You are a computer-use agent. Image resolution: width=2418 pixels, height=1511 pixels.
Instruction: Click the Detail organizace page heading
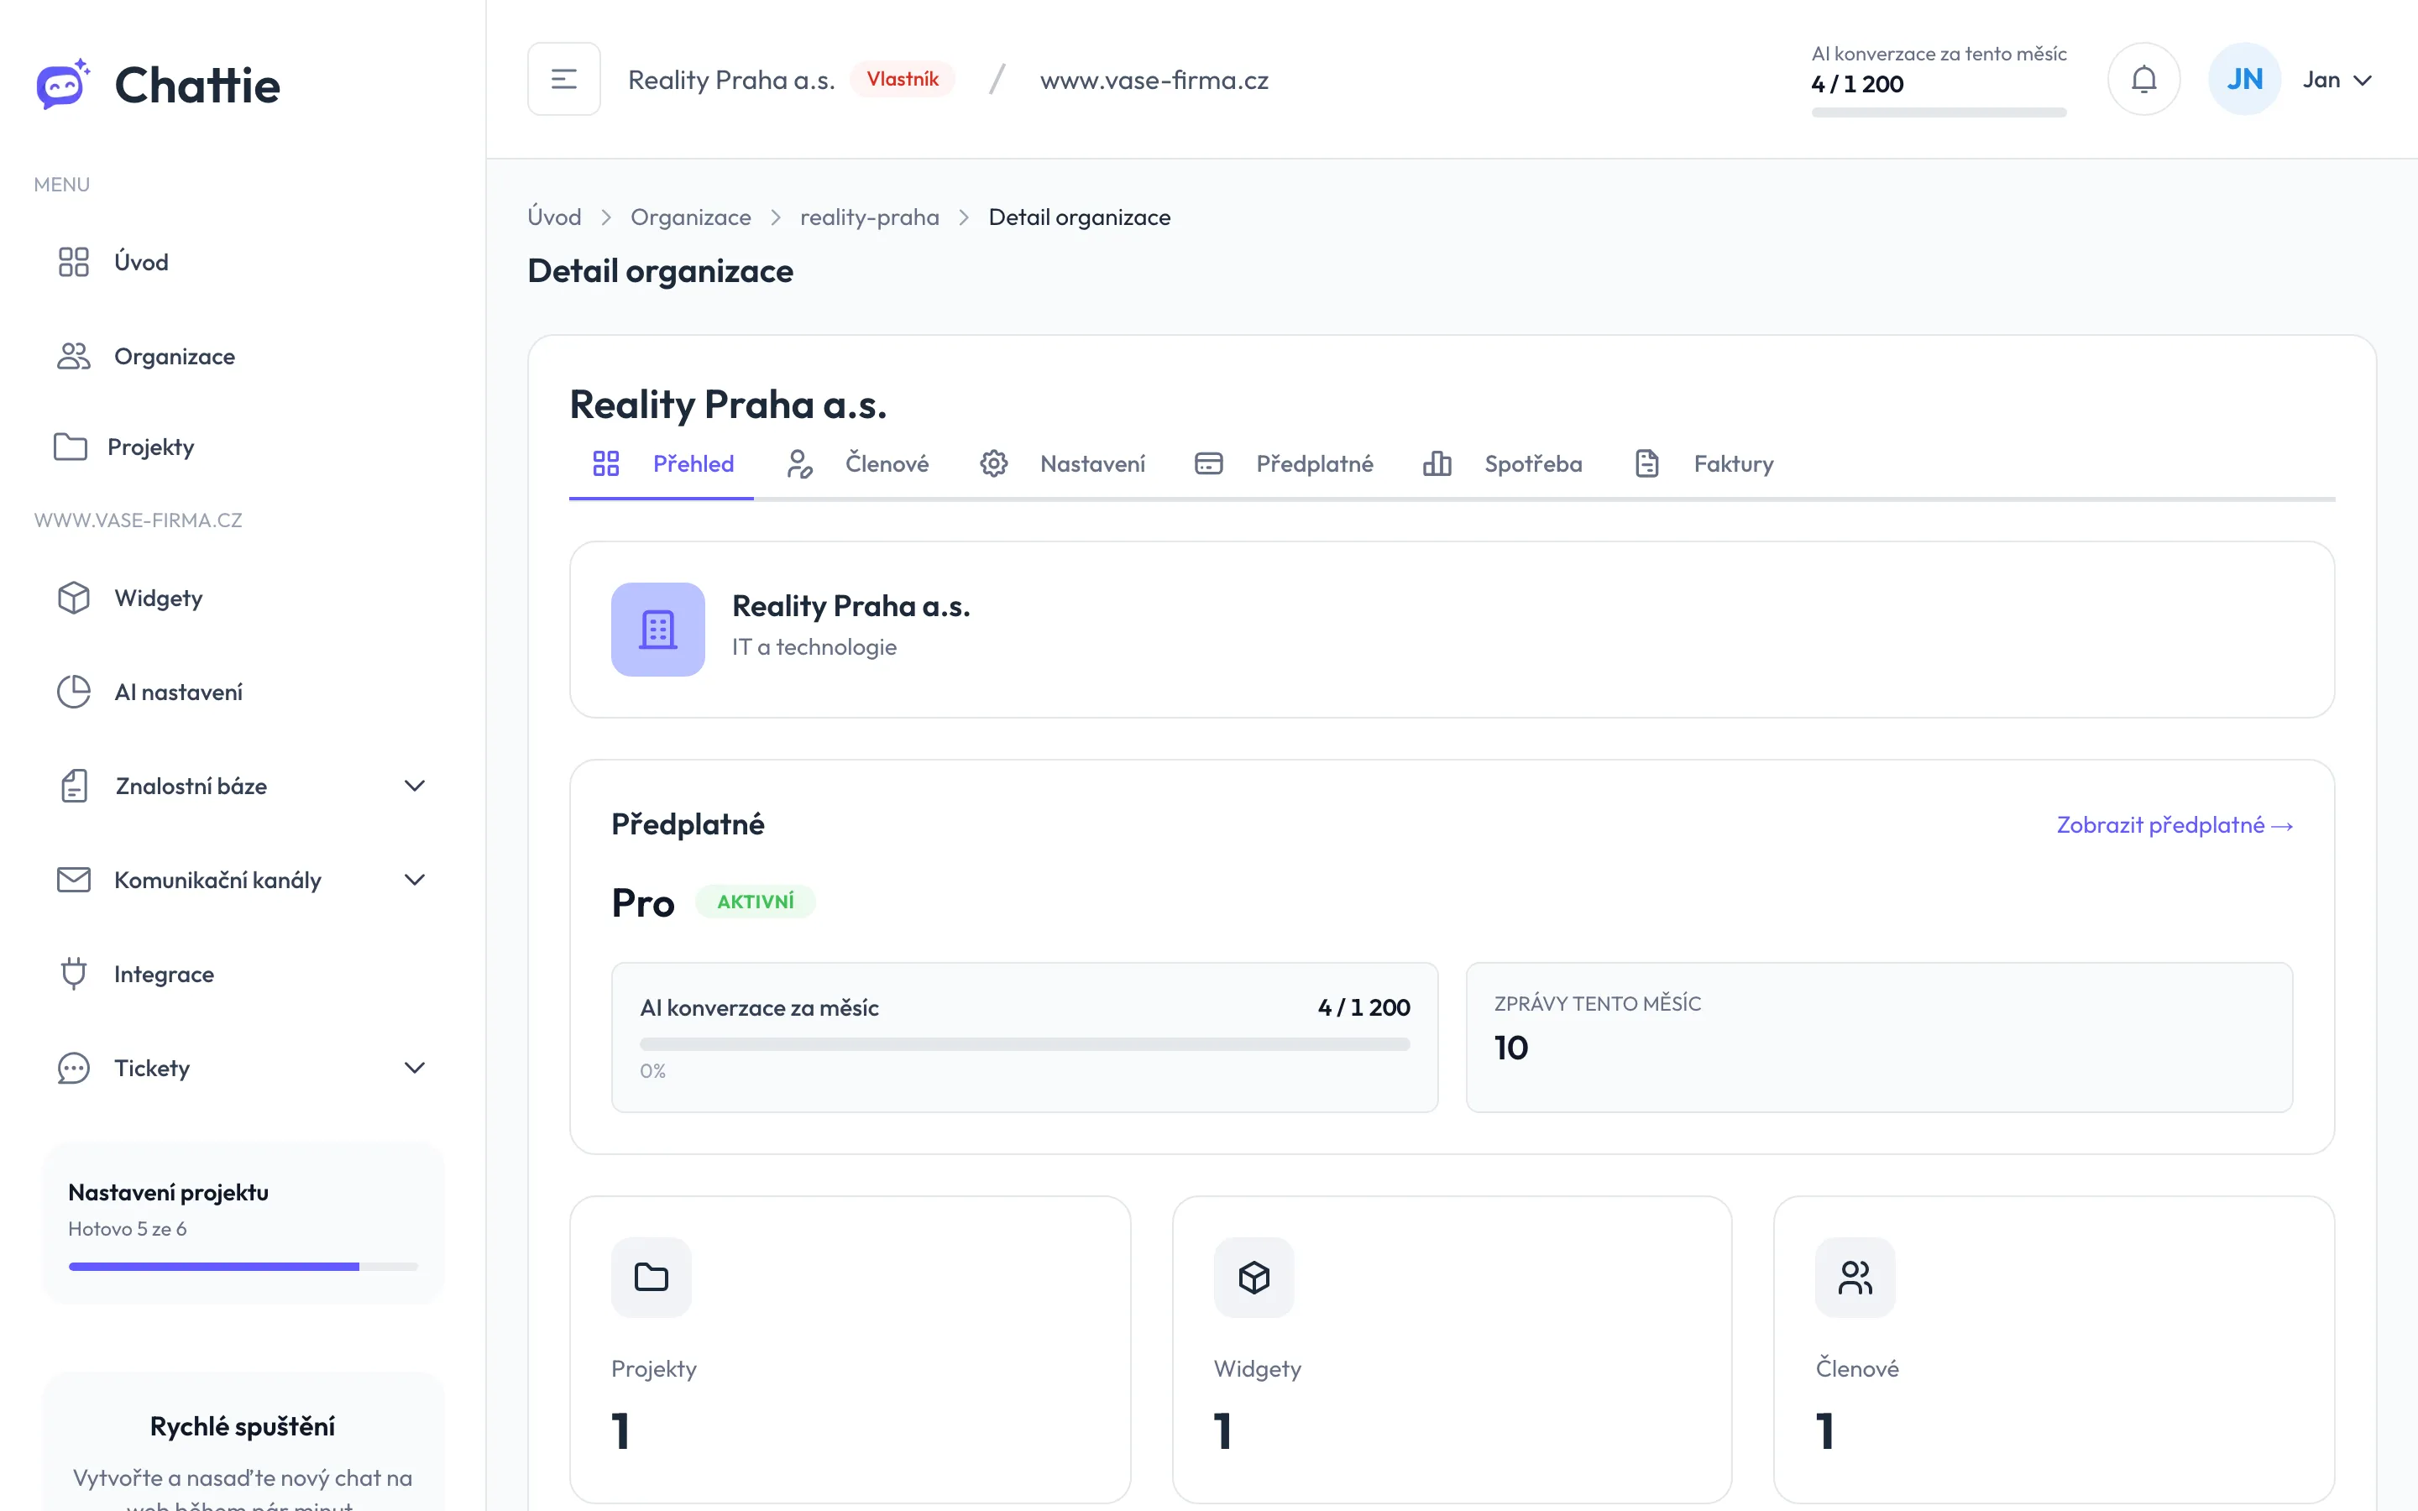661,271
